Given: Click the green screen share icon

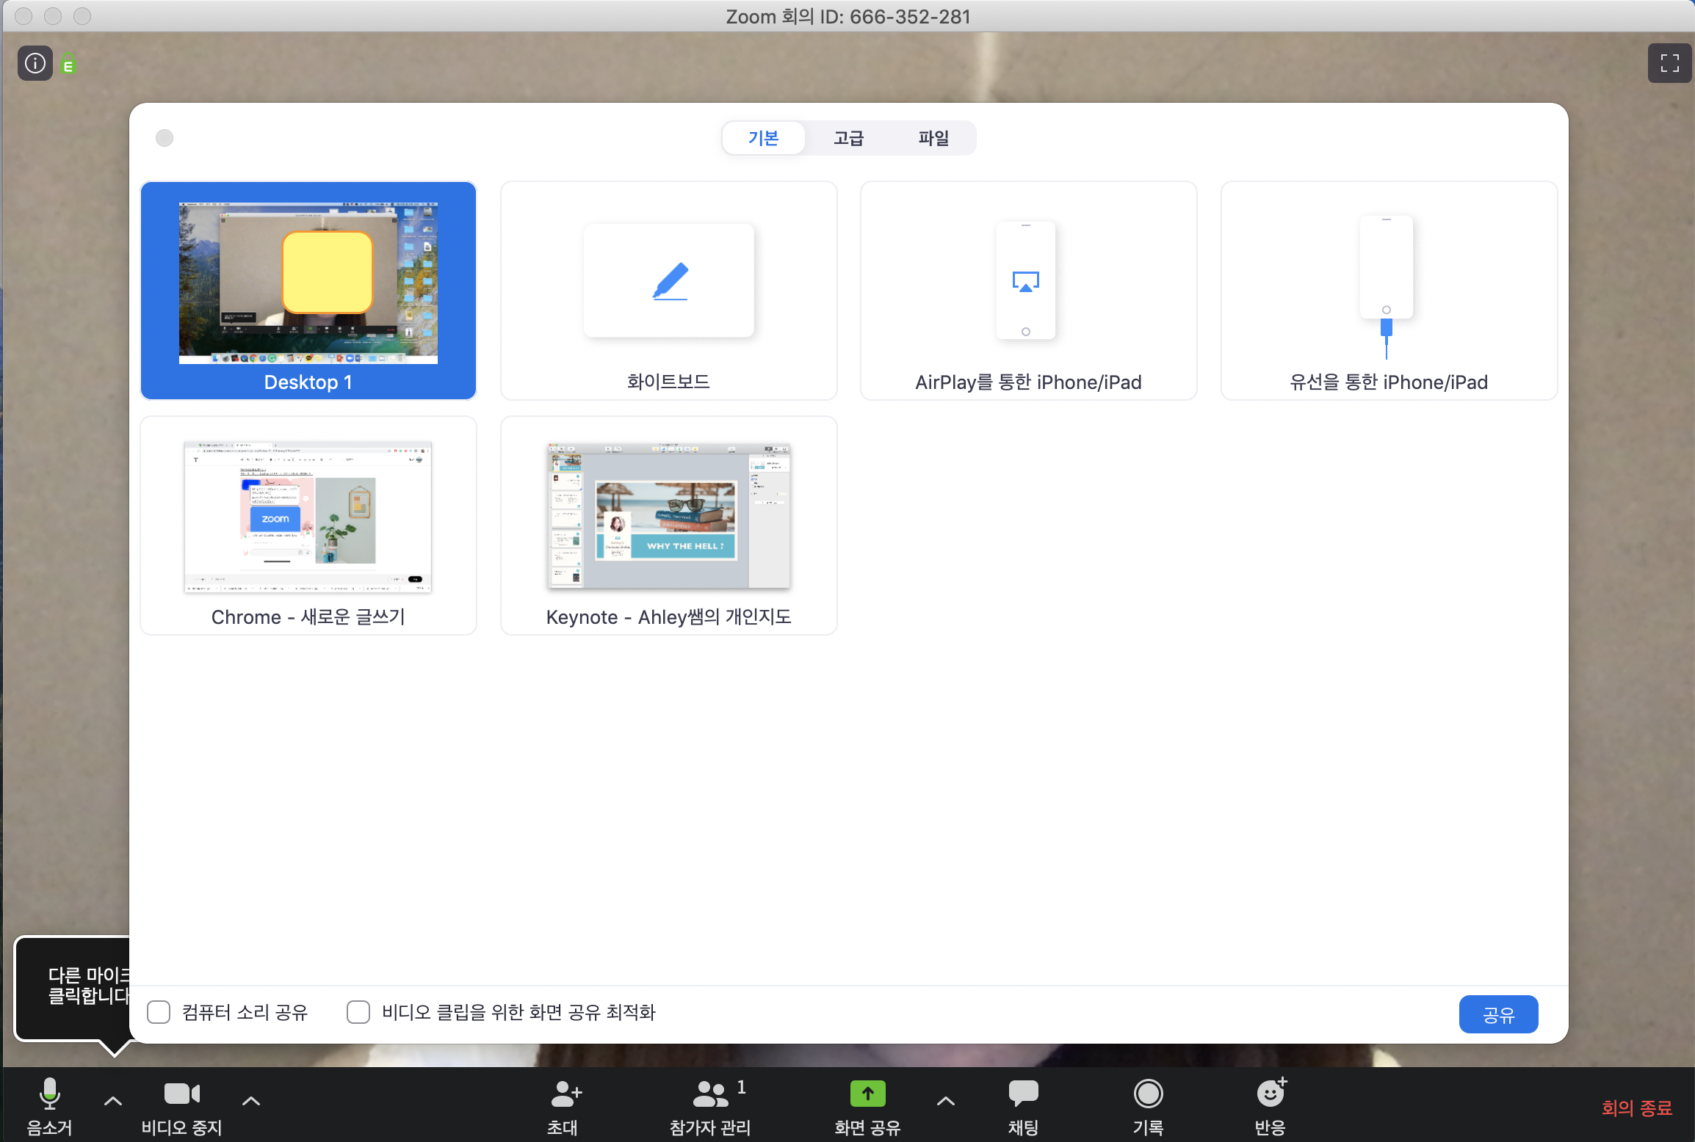Looking at the screenshot, I should (x=867, y=1094).
